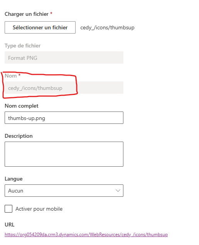
Task: Open the WebResources URL link
Action: (86, 235)
